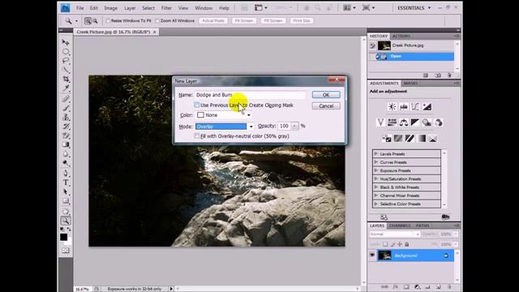Add a Gradient Map adjustment
This screenshot has width=519, height=292.
click(421, 139)
